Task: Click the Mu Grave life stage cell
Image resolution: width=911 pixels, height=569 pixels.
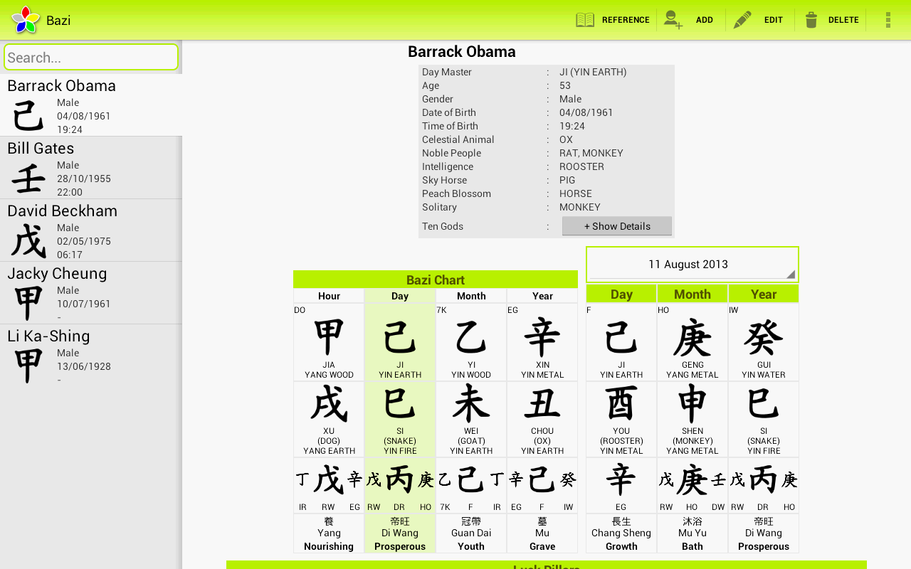Action: coord(542,533)
